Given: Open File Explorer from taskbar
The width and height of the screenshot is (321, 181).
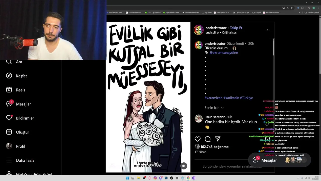Looking at the screenshot, I should coord(138,178).
